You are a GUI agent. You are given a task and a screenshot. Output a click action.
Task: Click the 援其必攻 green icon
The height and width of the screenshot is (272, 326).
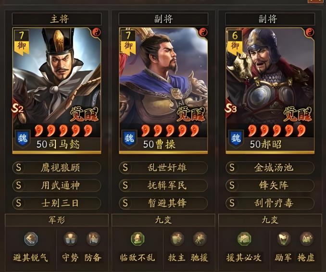[x=244, y=239]
